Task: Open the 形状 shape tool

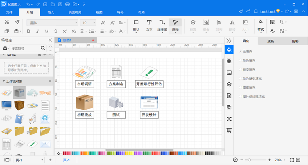Action: [136, 26]
